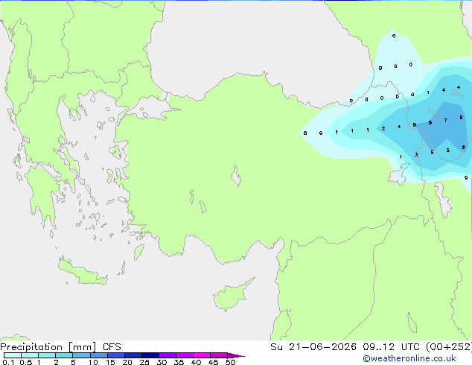Pick the palest legend swatch between 0.1 and 0.5
The image size is (472, 365).
point(13,355)
